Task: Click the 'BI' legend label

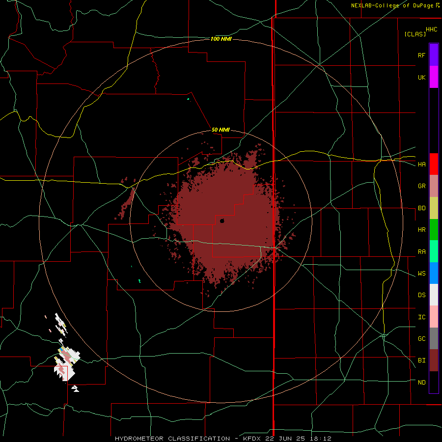Action: point(421,360)
